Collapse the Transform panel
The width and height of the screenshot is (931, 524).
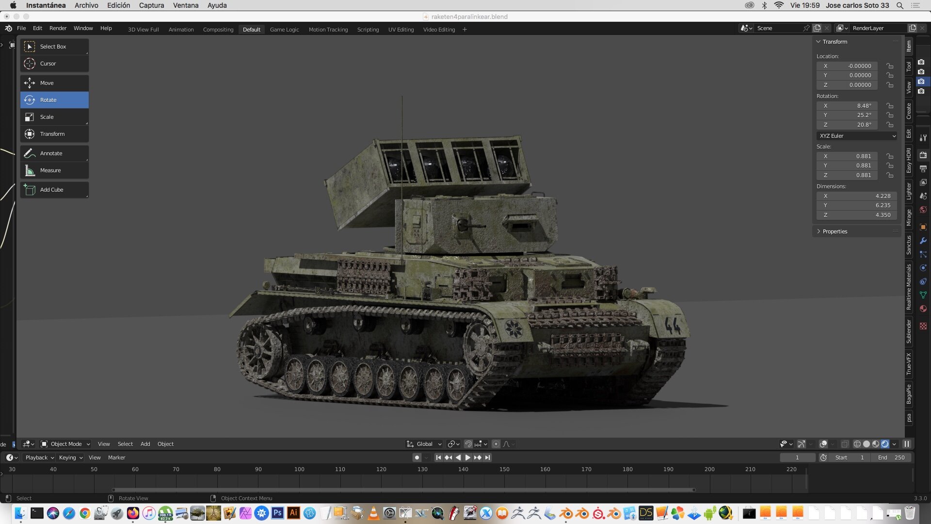(819, 42)
